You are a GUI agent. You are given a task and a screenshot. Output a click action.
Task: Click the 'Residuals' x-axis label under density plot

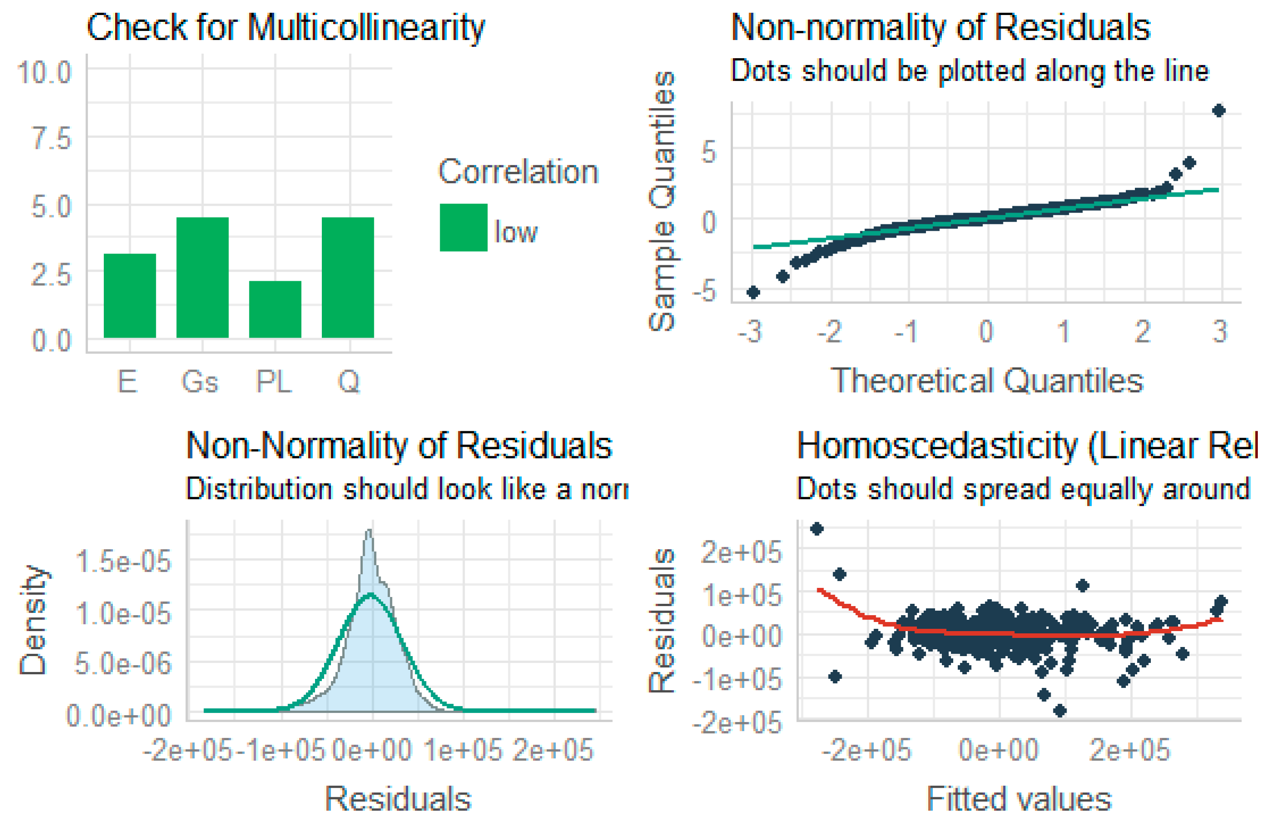click(398, 798)
